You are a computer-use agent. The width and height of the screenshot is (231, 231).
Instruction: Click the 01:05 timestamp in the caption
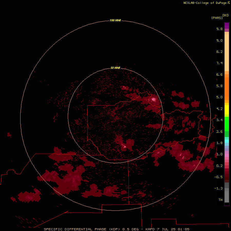point(184,229)
